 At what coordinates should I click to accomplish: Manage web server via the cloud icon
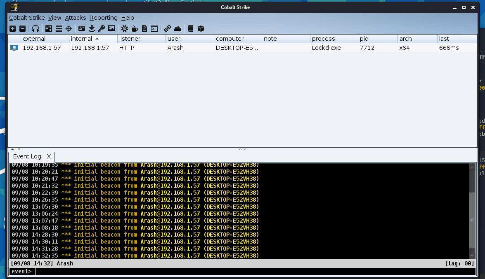177,29
